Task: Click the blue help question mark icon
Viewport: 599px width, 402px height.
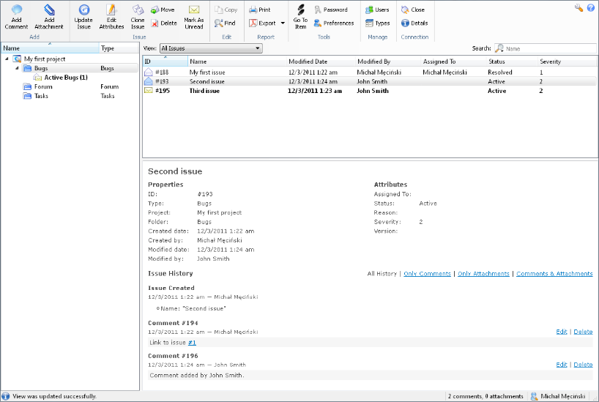Action: click(x=591, y=8)
